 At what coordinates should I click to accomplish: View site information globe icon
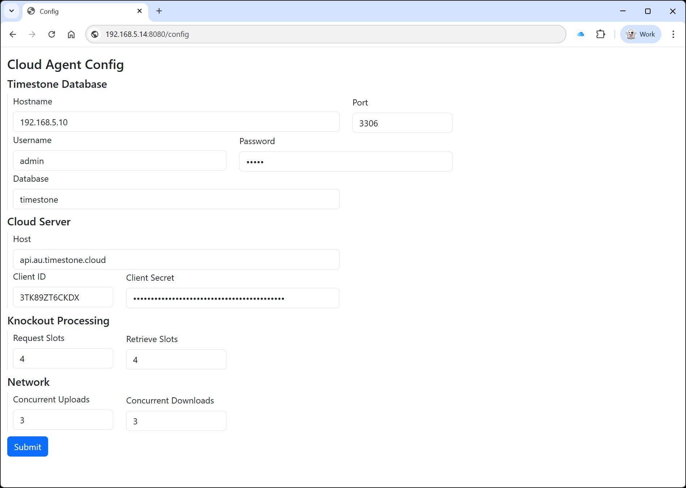pos(95,34)
